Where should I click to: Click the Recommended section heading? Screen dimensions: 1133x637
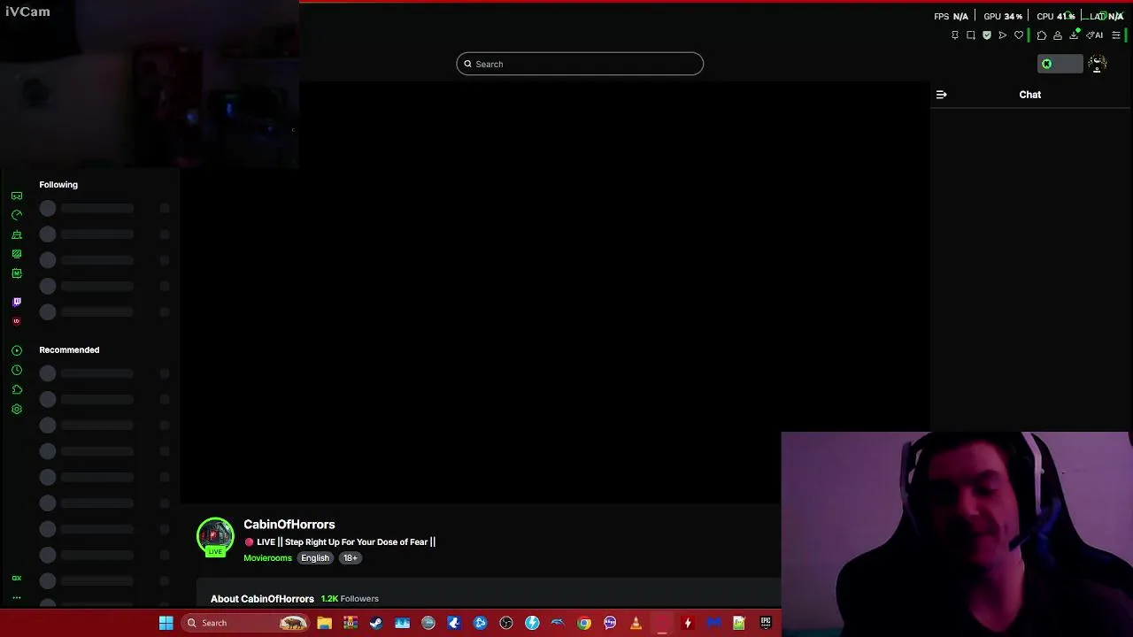[x=69, y=350]
